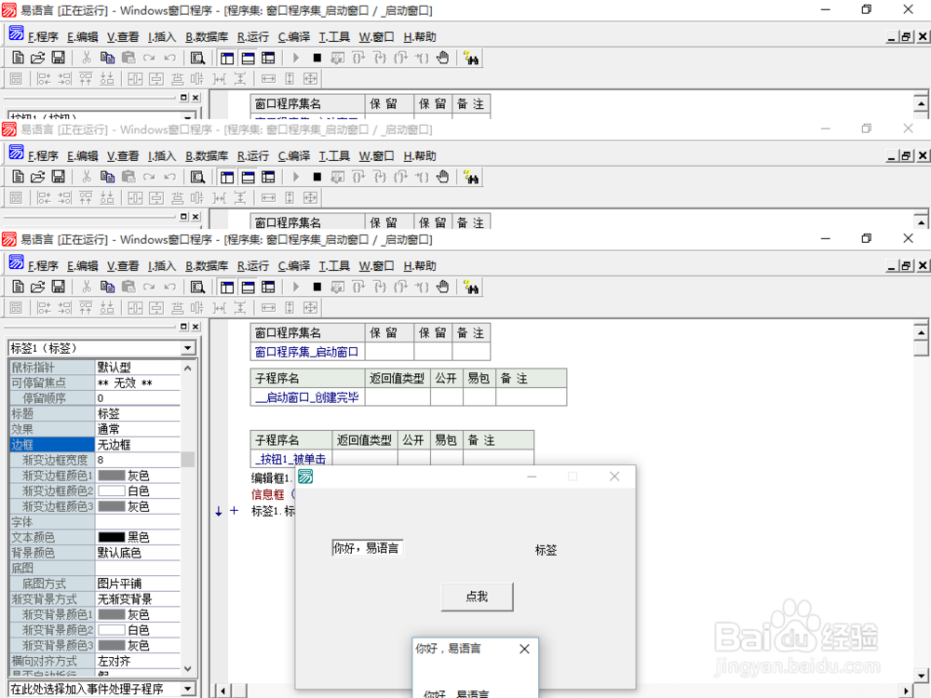931x698 pixels.
Task: Open H.帮助 menu in middle faded window
Action: click(420, 156)
